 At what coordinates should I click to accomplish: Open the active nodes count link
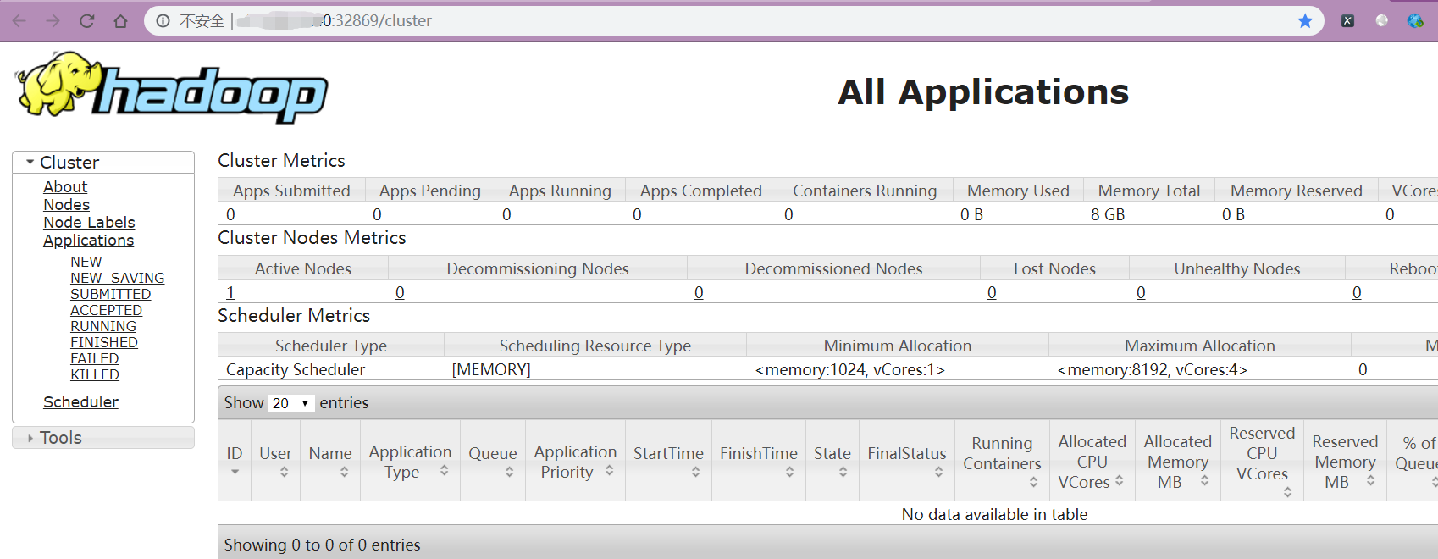point(230,292)
